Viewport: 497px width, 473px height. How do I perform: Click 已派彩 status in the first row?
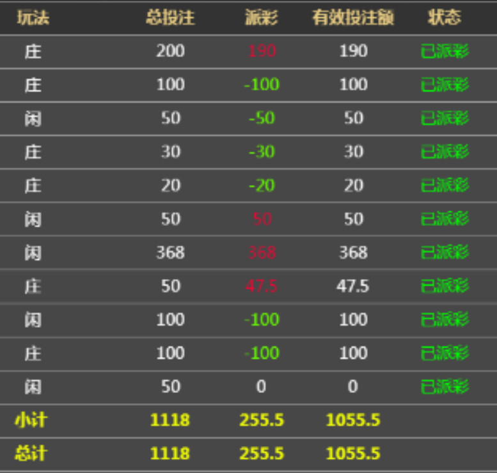[x=445, y=51]
